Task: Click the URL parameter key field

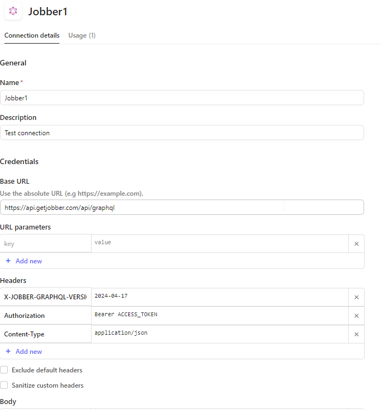Action: pyautogui.click(x=45, y=243)
